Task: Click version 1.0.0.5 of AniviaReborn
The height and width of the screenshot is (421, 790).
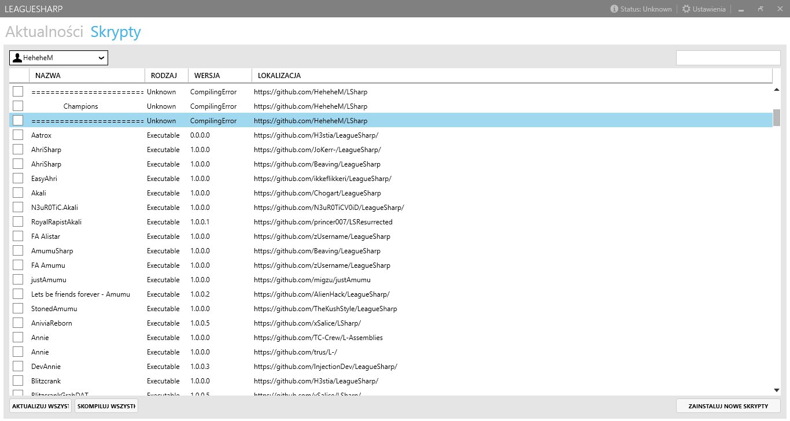Action: 200,323
